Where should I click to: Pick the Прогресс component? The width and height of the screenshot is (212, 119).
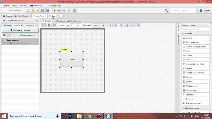195,95
